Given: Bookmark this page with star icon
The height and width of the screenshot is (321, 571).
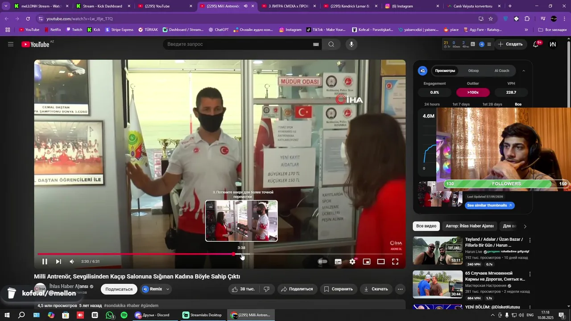Looking at the screenshot, I should coord(491,19).
